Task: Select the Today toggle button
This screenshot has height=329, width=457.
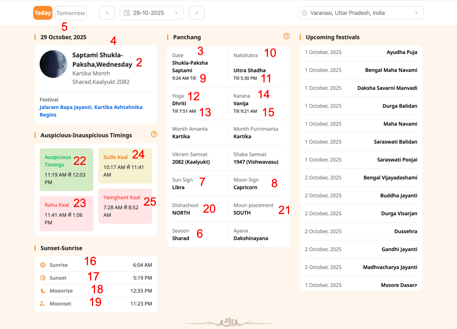Action: click(43, 13)
